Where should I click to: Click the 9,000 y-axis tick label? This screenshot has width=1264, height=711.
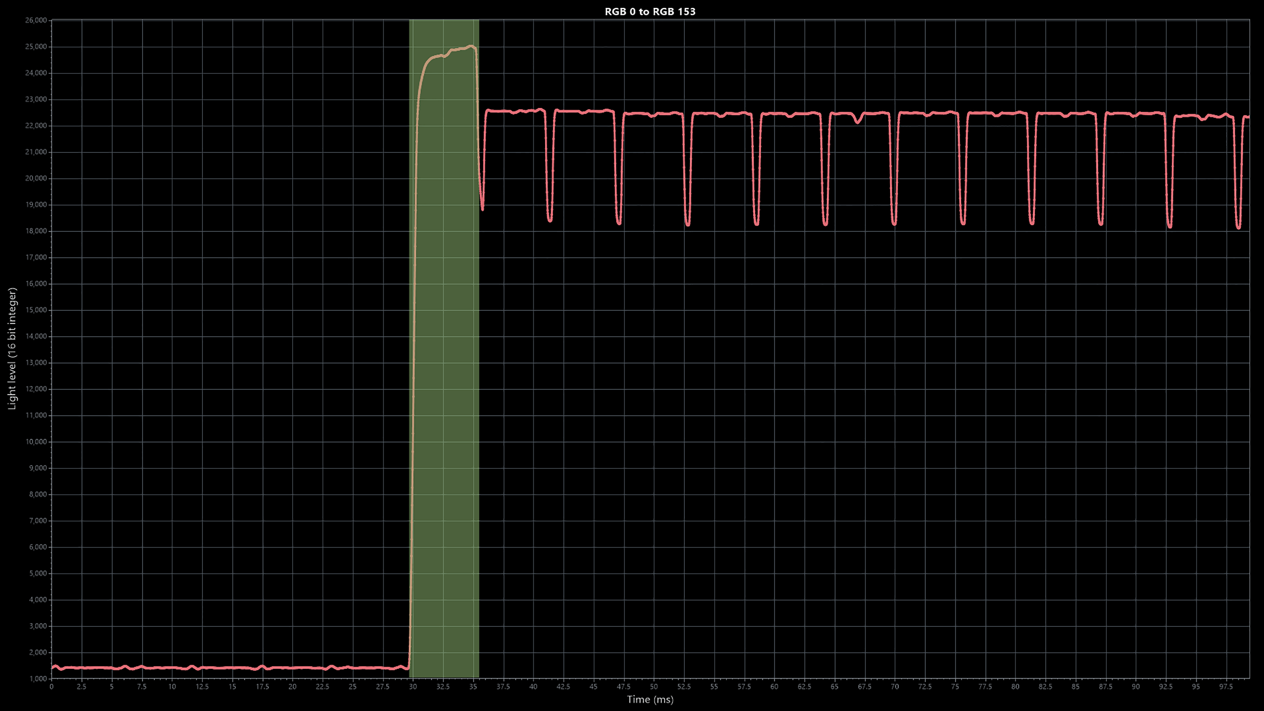38,468
